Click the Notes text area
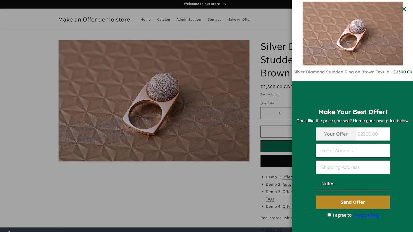Viewport: 413px width, 232px height. (353, 184)
